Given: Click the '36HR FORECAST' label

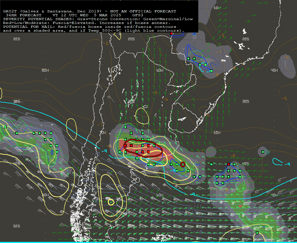Looking at the screenshot, I should point(24,15).
